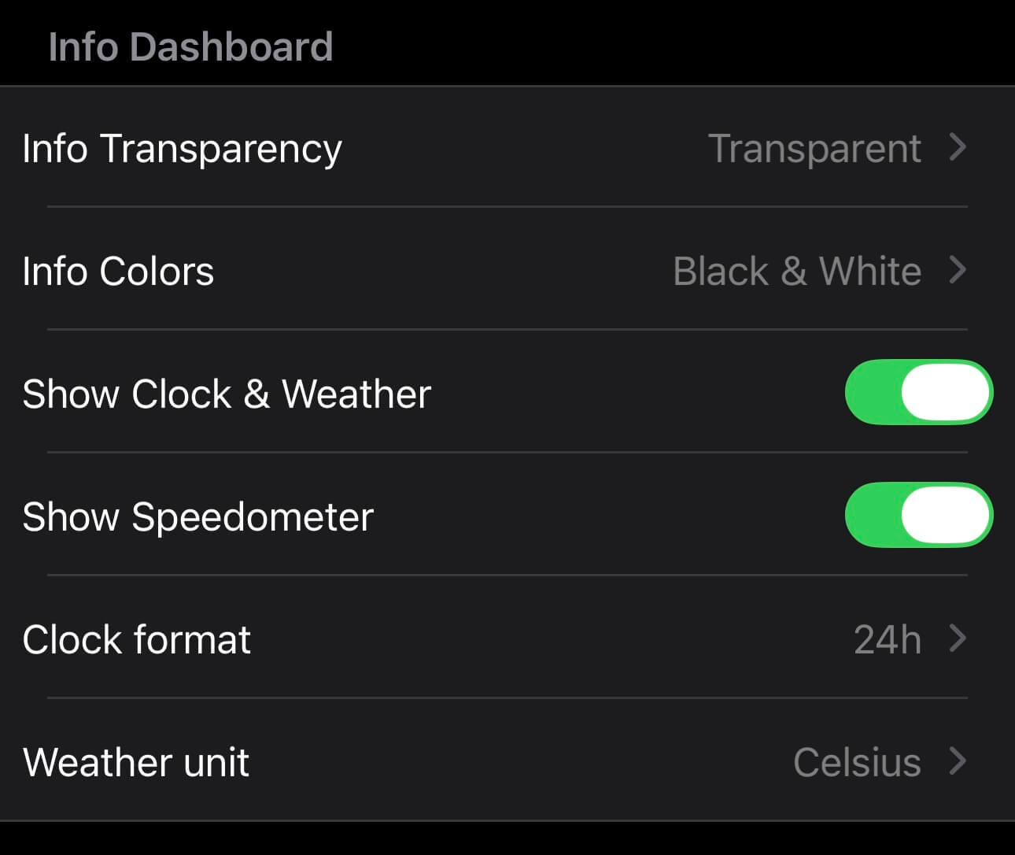Change the 24h clock format value
Viewport: 1015px width, 855px height.
tap(887, 640)
